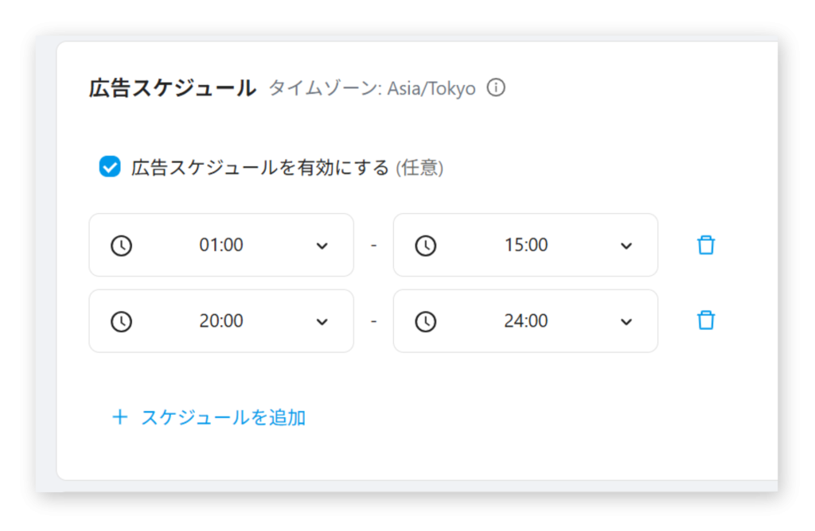Click the clock icon beside 15:00
The image size is (815, 531).
point(426,246)
